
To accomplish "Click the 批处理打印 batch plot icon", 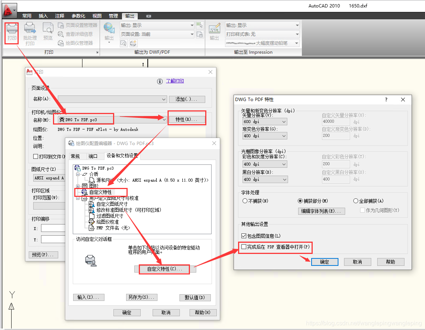I will click(x=30, y=34).
